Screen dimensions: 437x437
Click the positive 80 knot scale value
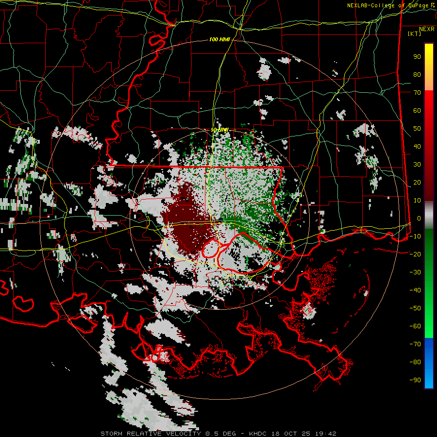417,74
